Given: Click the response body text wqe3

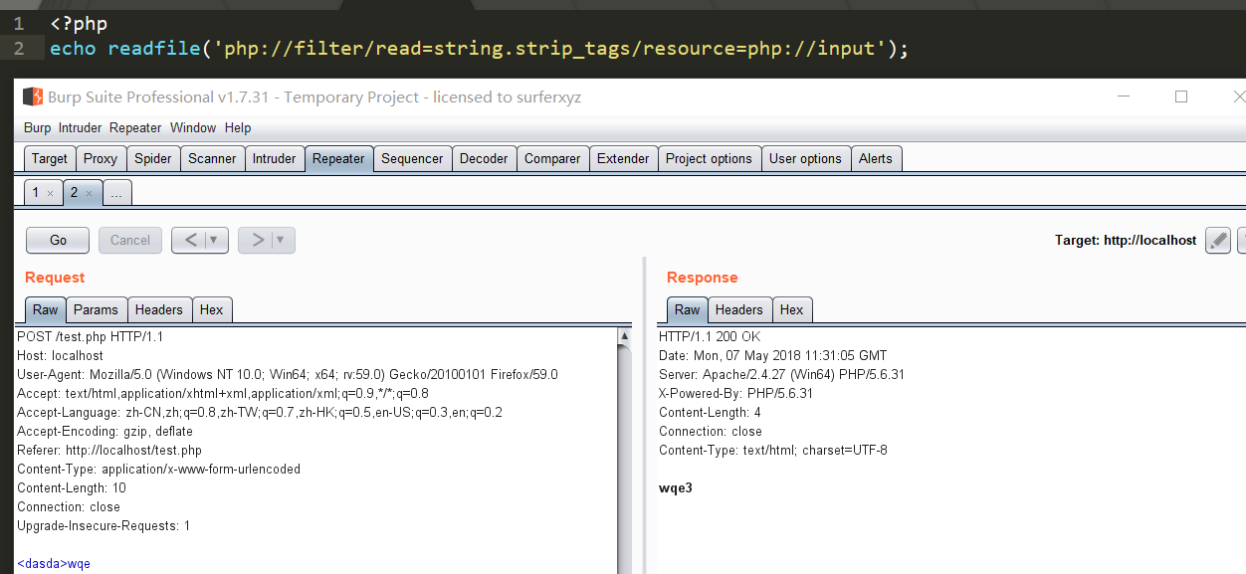Looking at the screenshot, I should pos(676,488).
